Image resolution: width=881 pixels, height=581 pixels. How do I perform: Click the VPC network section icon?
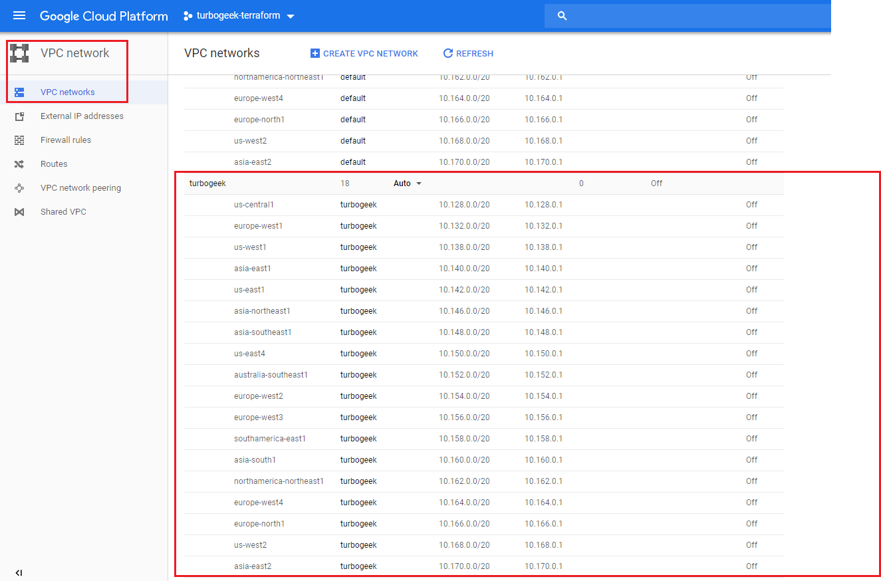point(19,53)
